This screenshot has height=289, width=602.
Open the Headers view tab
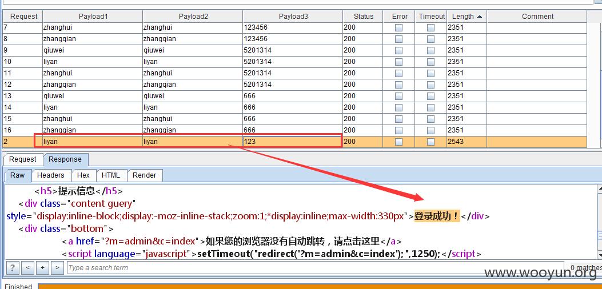(x=50, y=175)
